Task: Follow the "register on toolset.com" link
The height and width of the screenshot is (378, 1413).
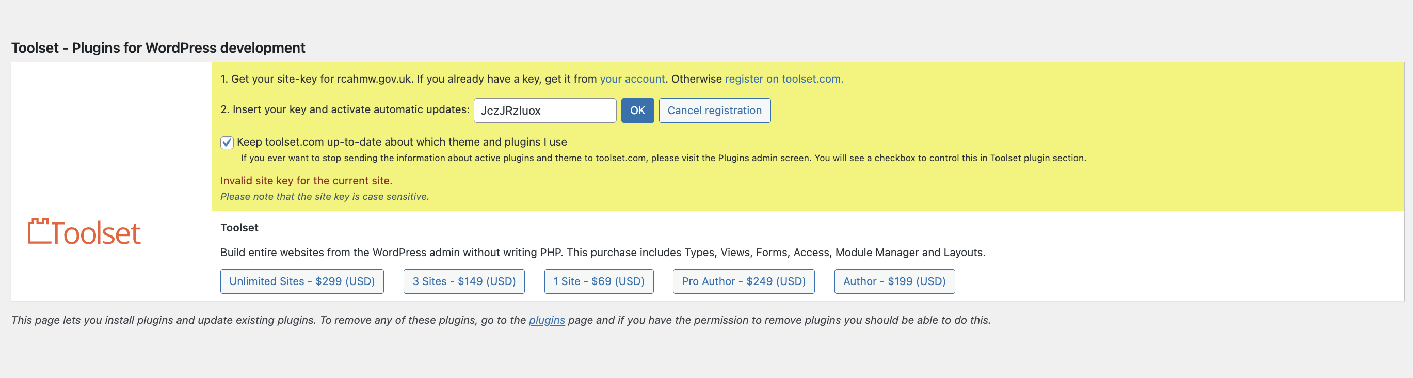Action: point(783,79)
